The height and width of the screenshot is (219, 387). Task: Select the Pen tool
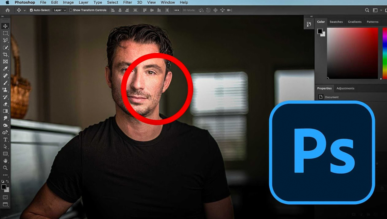(5, 132)
